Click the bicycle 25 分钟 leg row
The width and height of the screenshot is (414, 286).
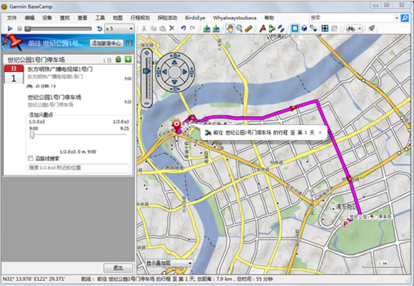coord(41,86)
